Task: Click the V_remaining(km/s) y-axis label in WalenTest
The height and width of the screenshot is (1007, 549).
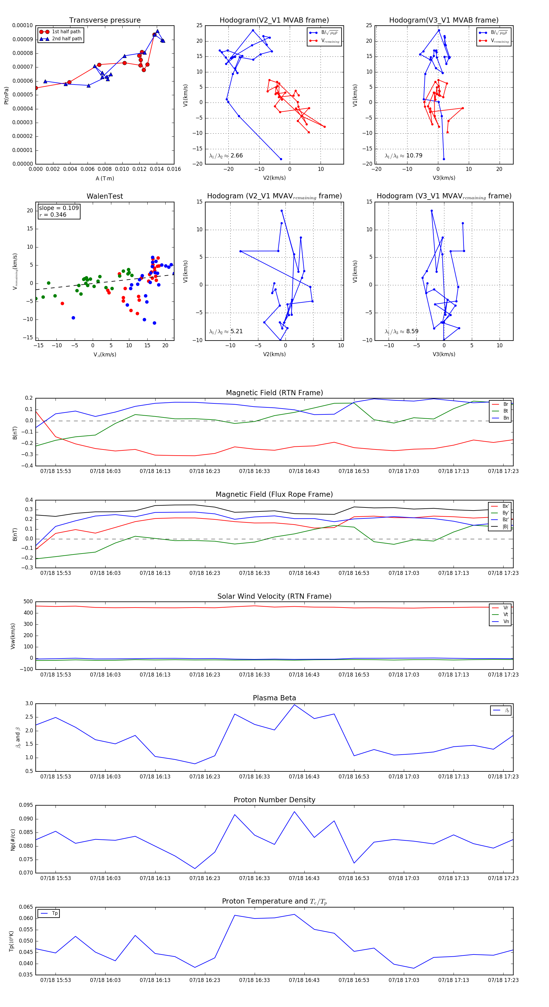Action: pyautogui.click(x=15, y=271)
